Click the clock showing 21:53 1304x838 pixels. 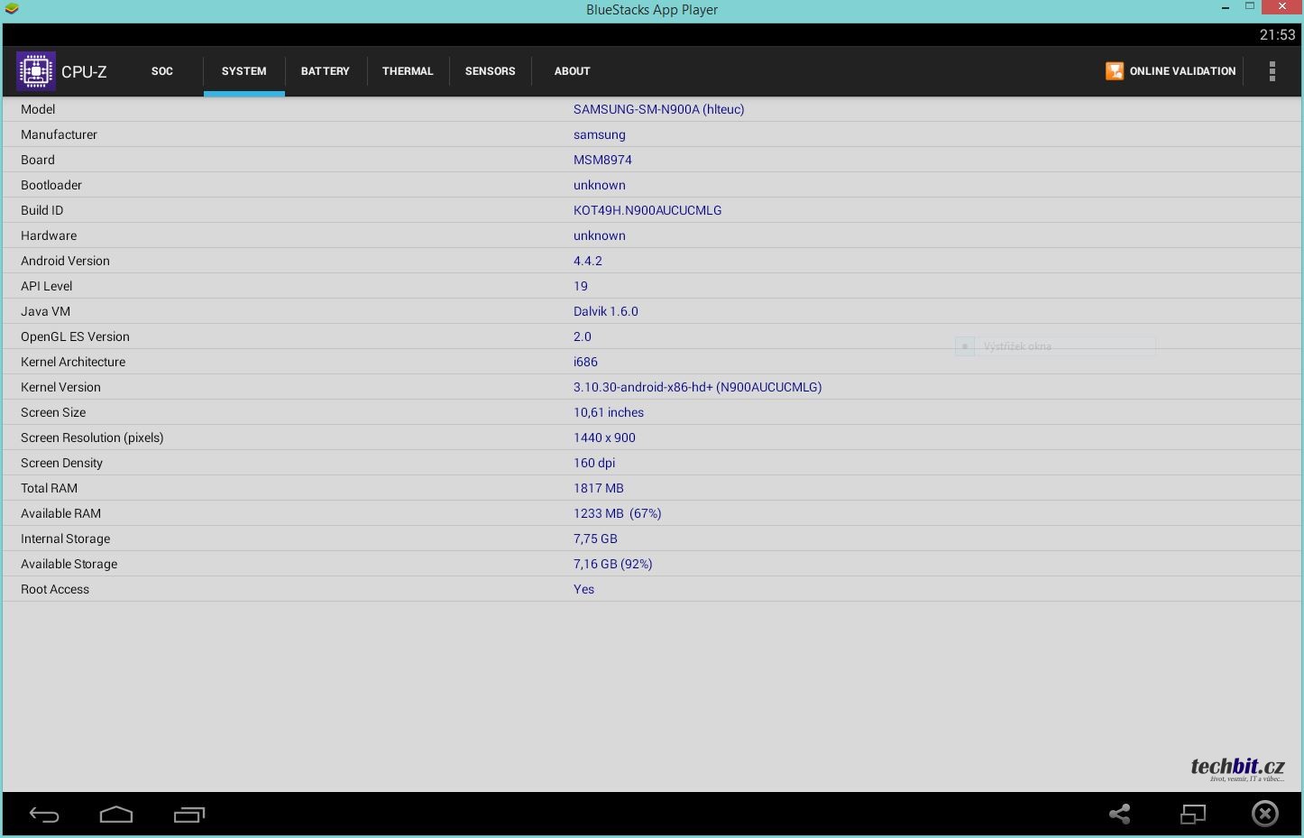click(1277, 35)
